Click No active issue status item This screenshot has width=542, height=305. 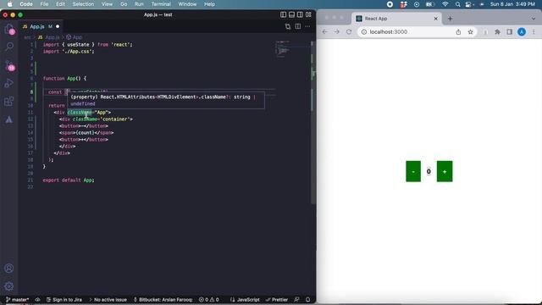point(108,299)
